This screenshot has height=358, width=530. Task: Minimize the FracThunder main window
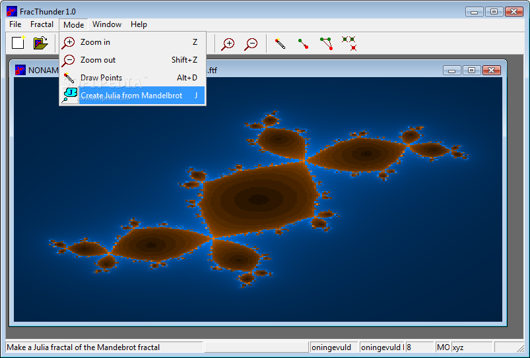(x=475, y=11)
